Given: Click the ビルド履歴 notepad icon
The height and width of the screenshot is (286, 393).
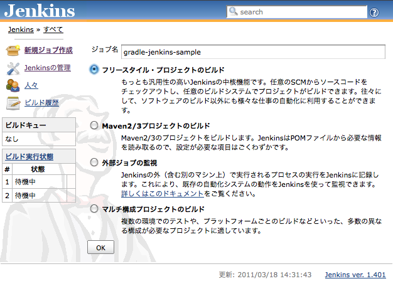Looking at the screenshot, I should 13,103.
